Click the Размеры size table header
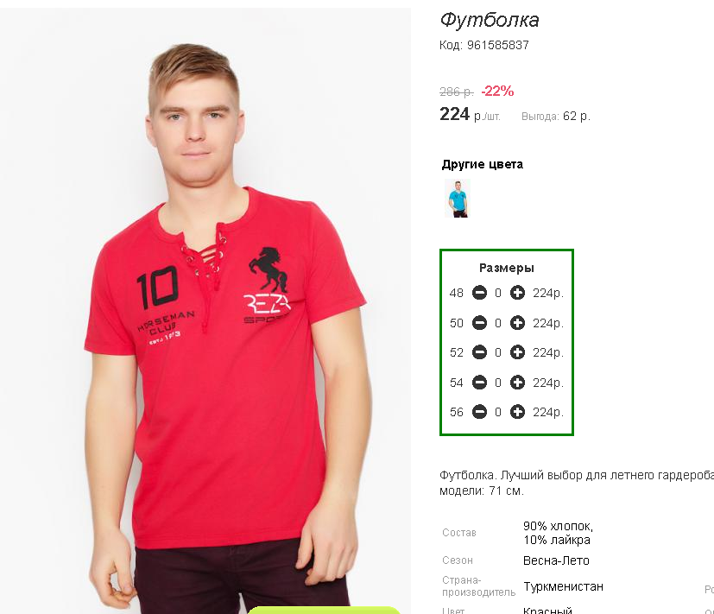714x614 pixels. click(506, 268)
